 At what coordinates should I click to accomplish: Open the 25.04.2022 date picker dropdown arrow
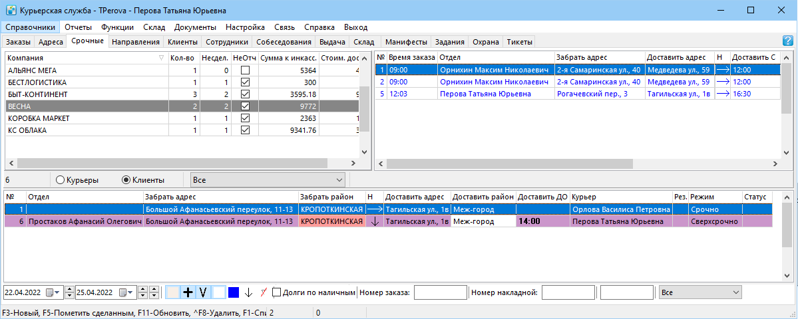point(130,292)
